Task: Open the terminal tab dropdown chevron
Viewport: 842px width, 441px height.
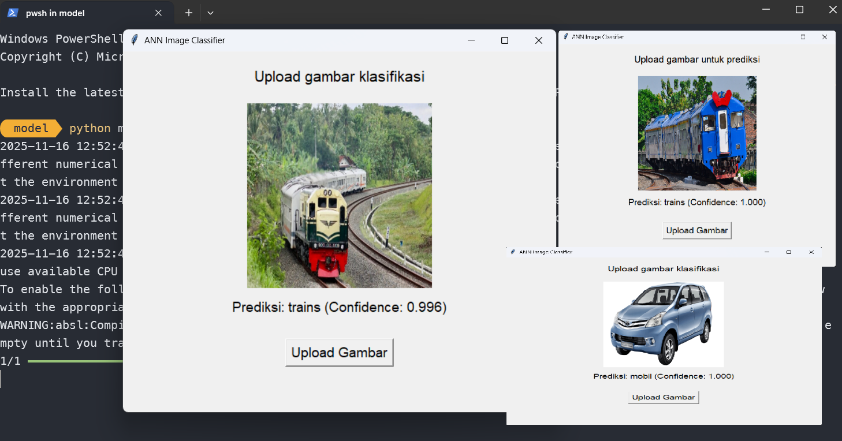Action: coord(210,12)
